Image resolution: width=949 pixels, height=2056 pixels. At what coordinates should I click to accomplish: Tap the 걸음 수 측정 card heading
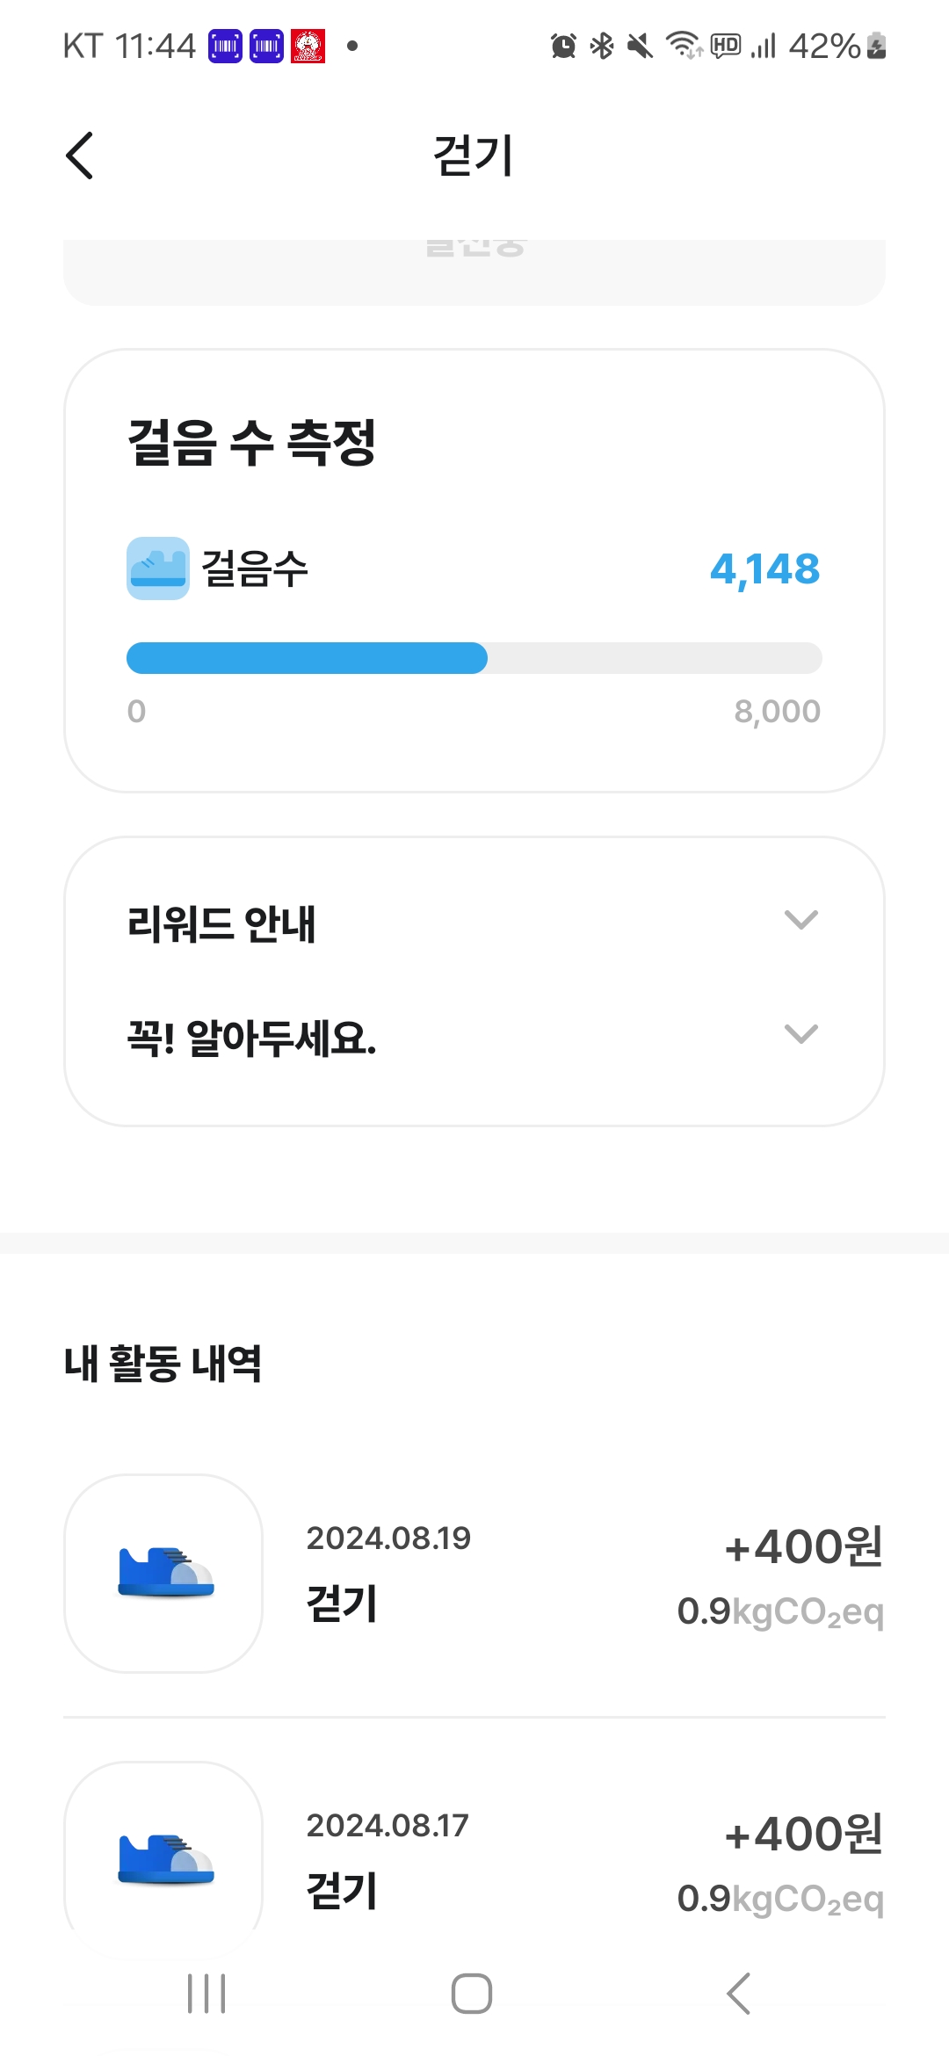(x=252, y=442)
